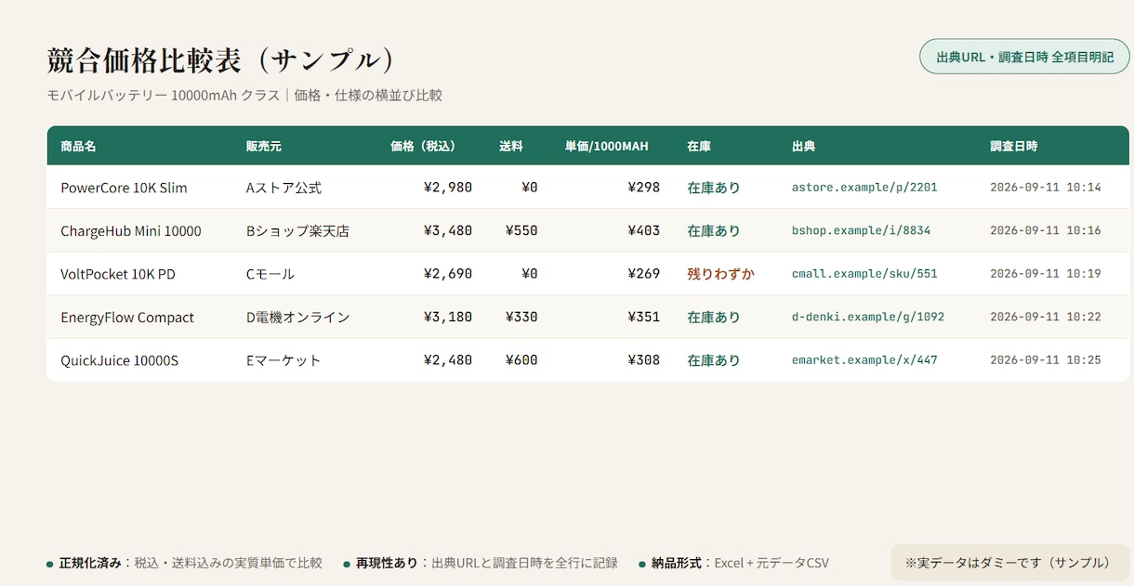Click the price ¥3,180

pyautogui.click(x=448, y=318)
